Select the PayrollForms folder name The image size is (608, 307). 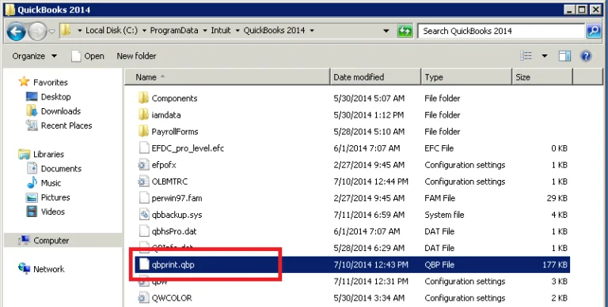click(175, 132)
